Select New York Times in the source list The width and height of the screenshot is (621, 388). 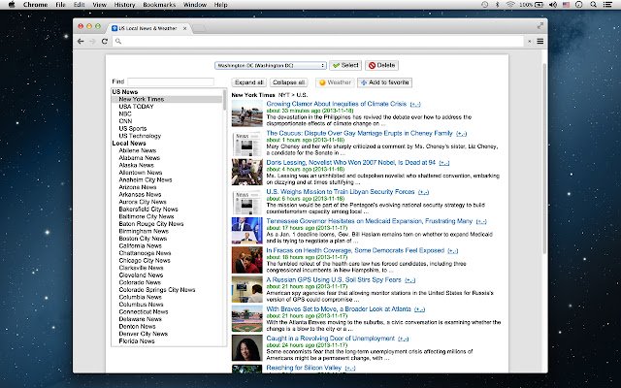(x=142, y=99)
